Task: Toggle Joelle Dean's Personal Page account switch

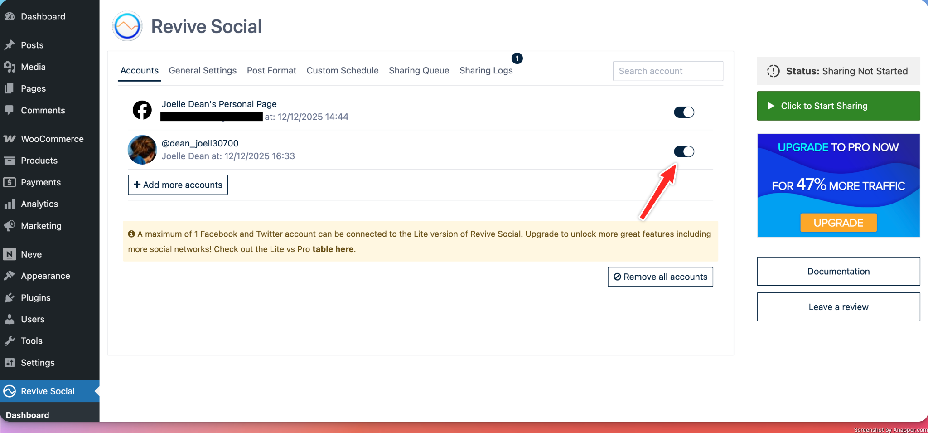Action: click(x=684, y=112)
